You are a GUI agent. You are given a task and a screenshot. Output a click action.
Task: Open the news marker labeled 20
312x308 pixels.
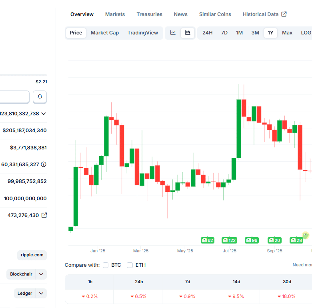click(x=274, y=240)
